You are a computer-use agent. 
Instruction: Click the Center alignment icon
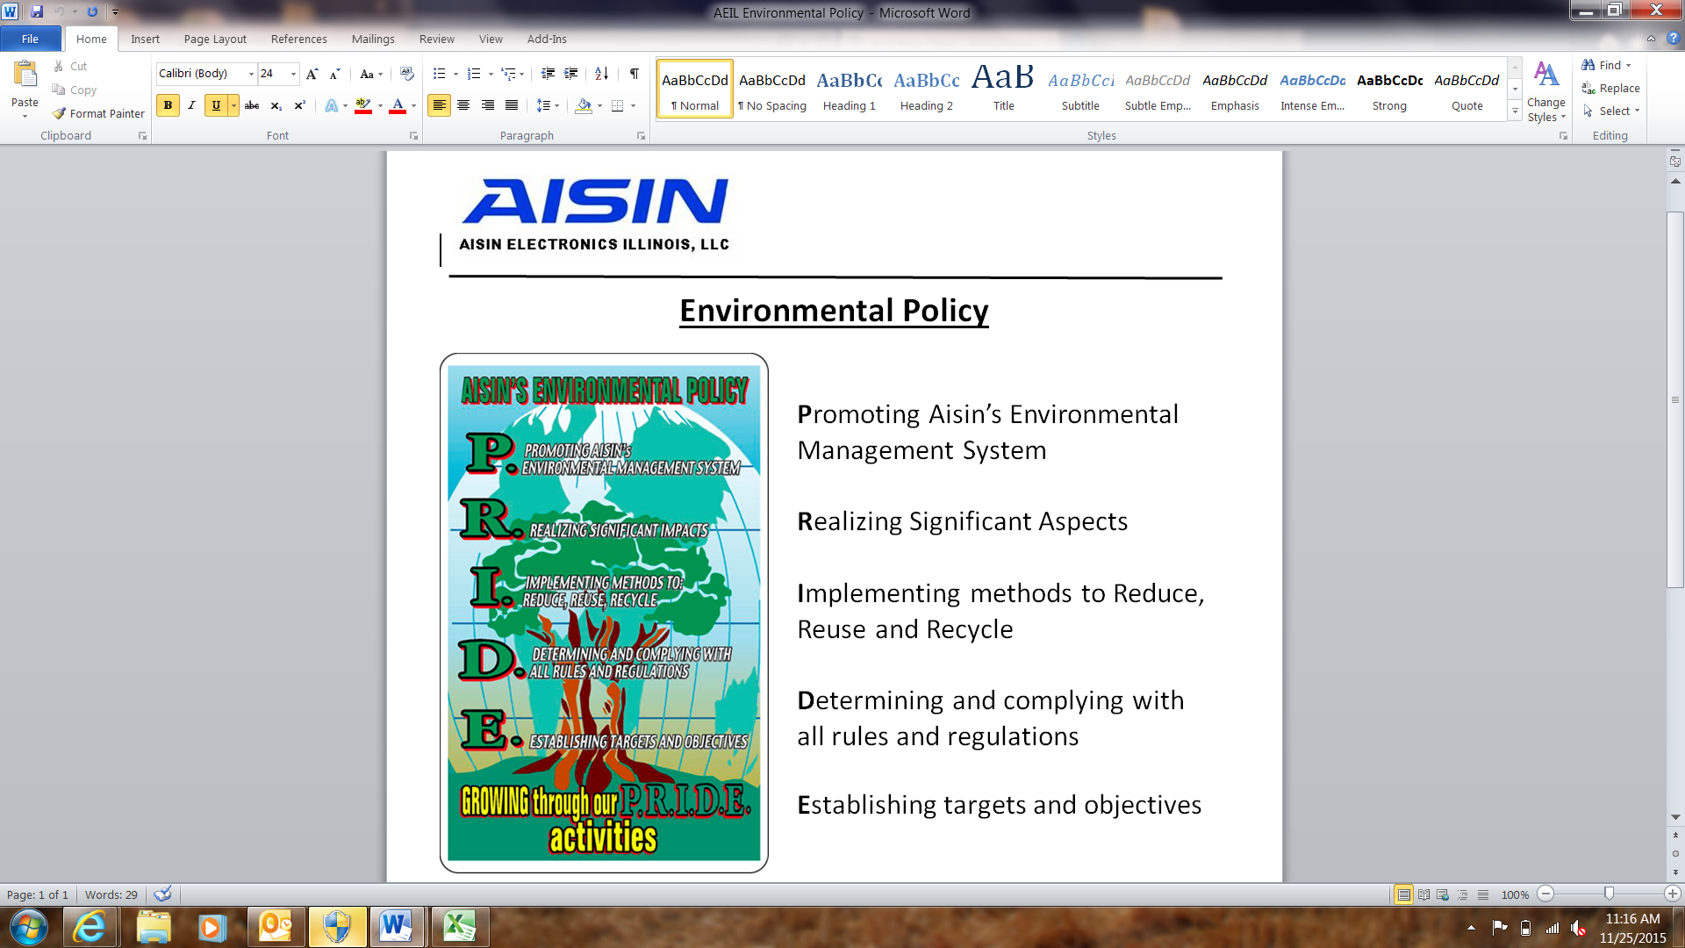[x=463, y=105]
